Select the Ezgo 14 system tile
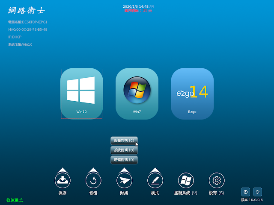Viewport: 274px width, 205px height. 192,94
